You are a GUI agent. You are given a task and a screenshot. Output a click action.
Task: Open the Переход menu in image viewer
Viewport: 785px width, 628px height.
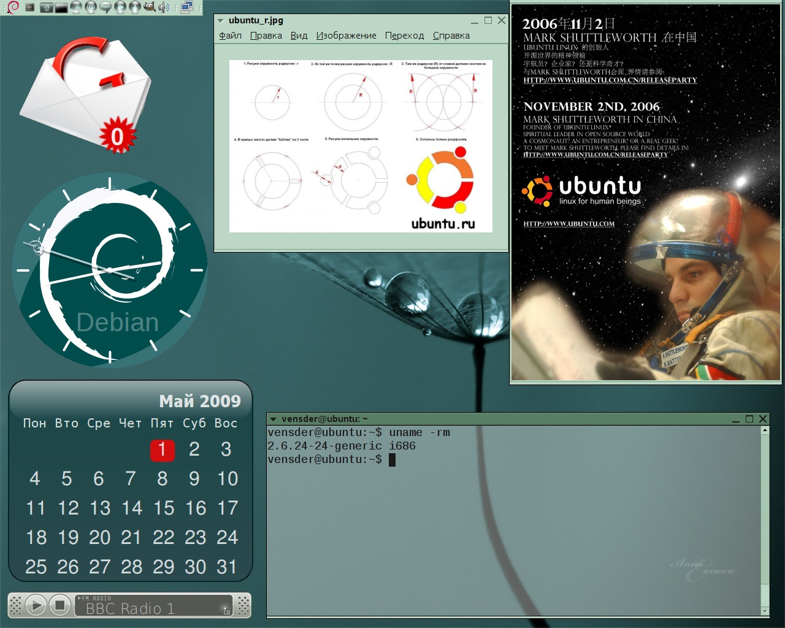(x=404, y=36)
